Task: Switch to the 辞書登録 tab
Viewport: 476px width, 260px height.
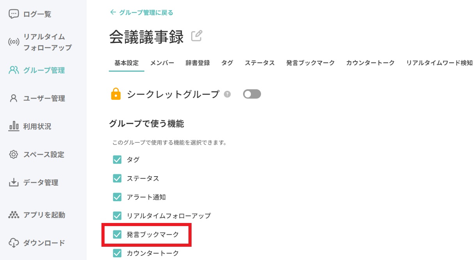Action: click(x=198, y=63)
